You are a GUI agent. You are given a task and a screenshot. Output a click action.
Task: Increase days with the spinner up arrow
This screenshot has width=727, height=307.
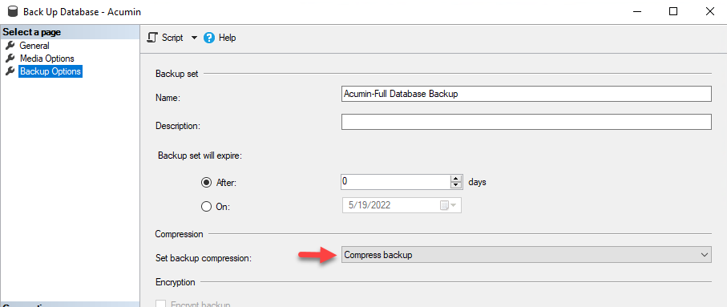pyautogui.click(x=456, y=179)
